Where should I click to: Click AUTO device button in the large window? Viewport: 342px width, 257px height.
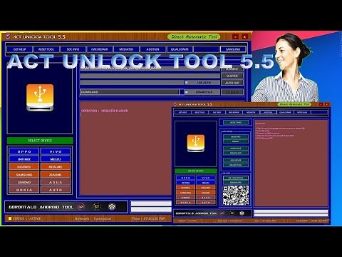pyautogui.click(x=56, y=190)
